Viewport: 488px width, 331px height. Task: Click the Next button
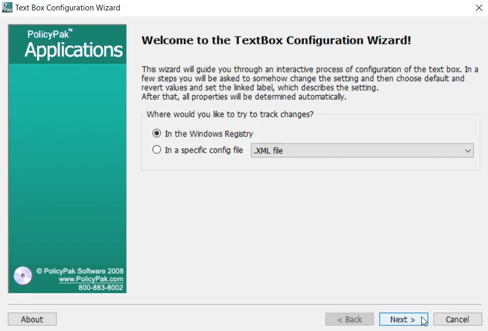click(x=404, y=319)
